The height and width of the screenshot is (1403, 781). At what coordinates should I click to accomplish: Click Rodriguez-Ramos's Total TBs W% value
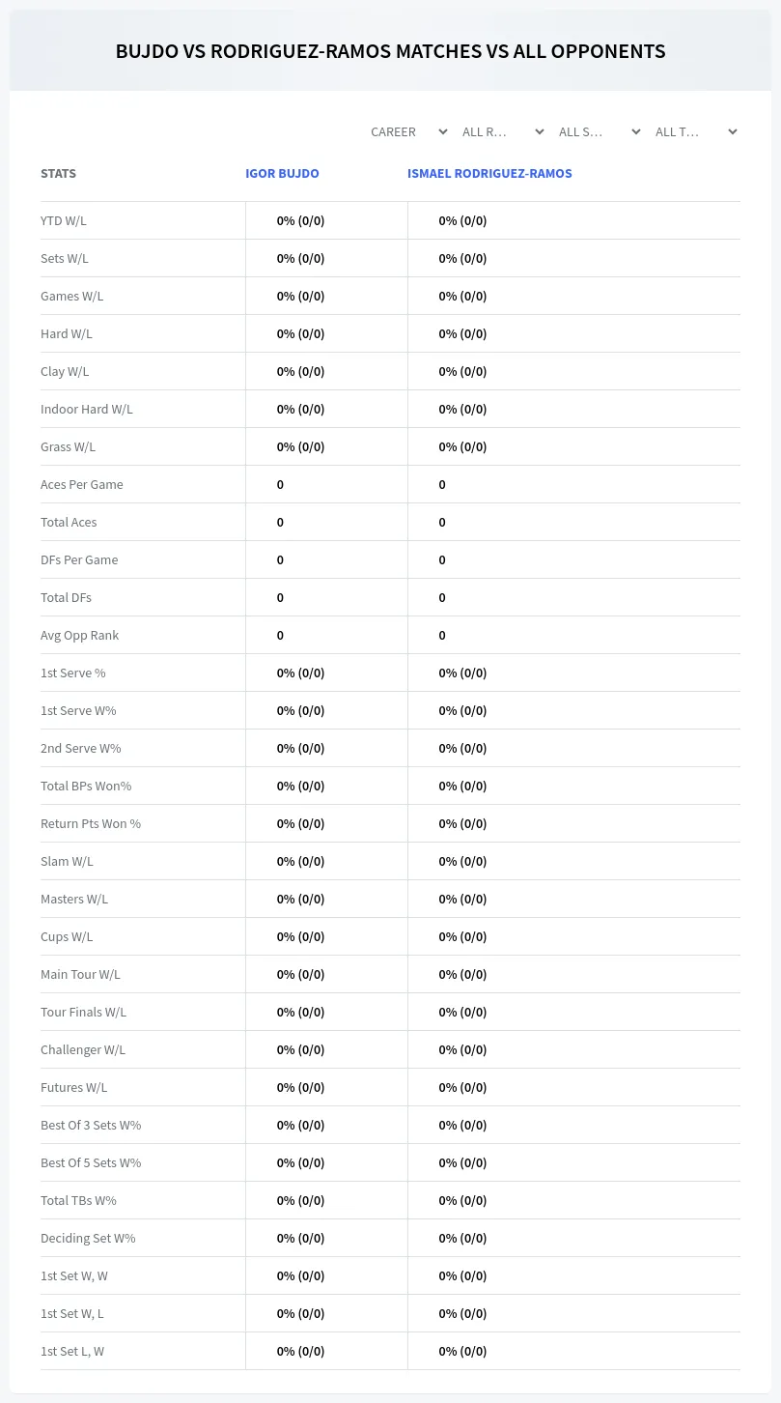tap(462, 1200)
